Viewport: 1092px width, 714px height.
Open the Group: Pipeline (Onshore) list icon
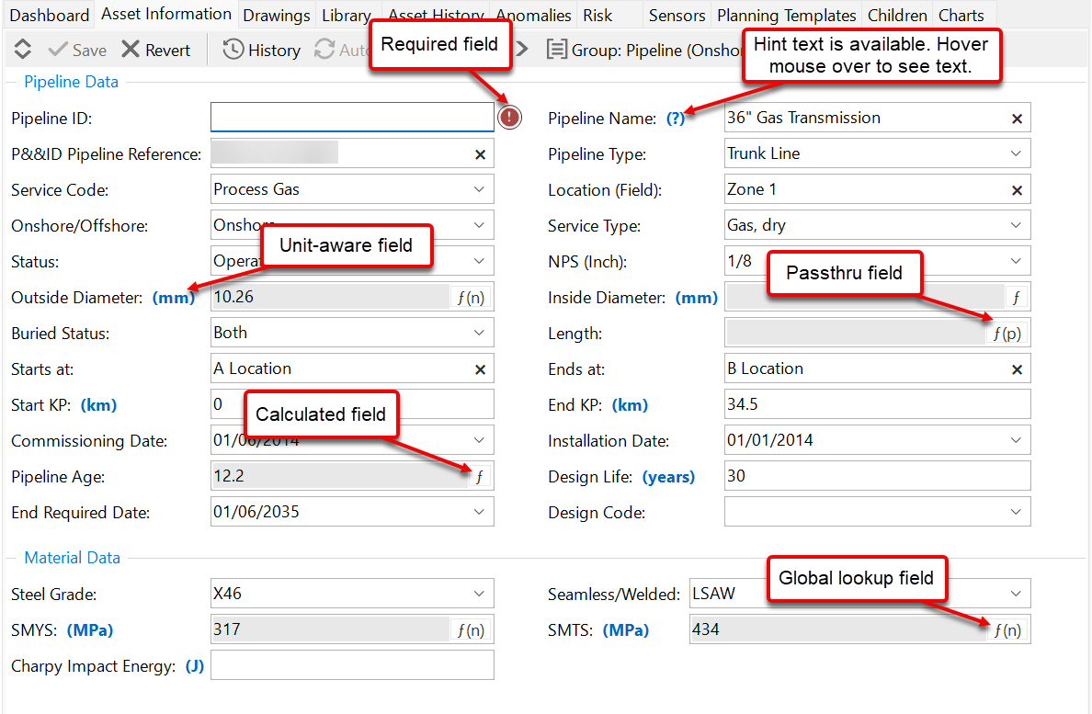click(x=556, y=51)
